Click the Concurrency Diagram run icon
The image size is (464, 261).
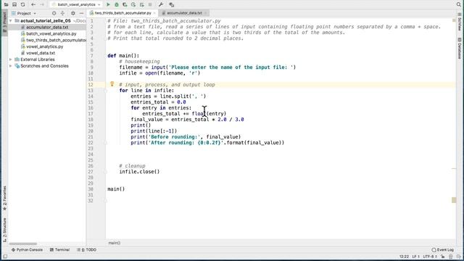point(142,4)
